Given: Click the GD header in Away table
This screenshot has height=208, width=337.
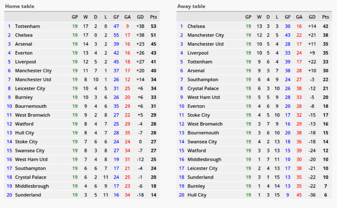Looking at the screenshot, I should 312,17.
